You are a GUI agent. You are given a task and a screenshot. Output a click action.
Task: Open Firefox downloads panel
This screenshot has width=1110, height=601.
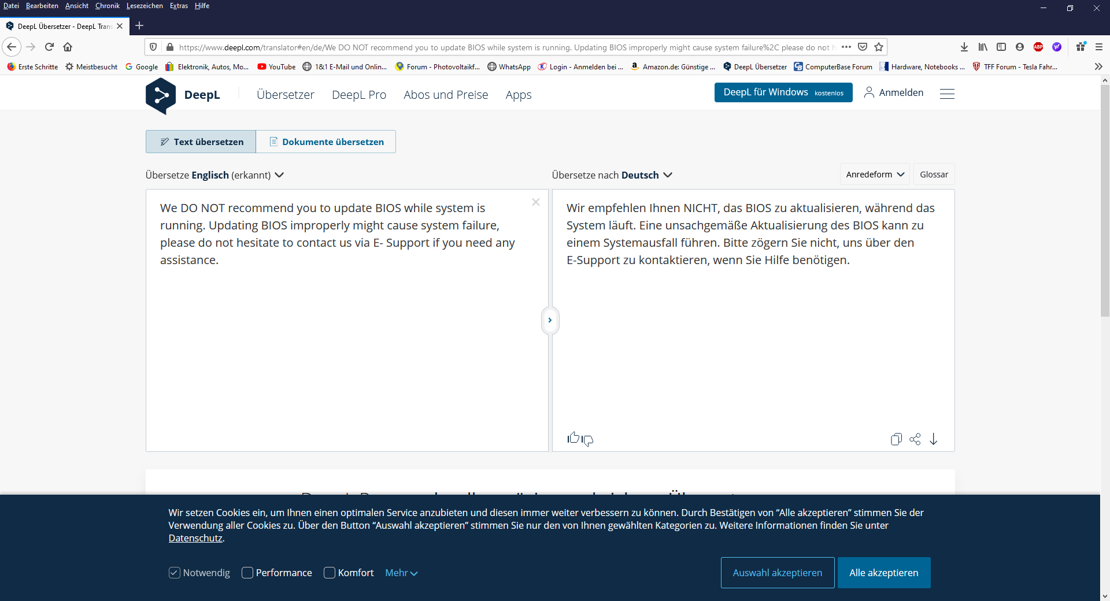click(964, 47)
